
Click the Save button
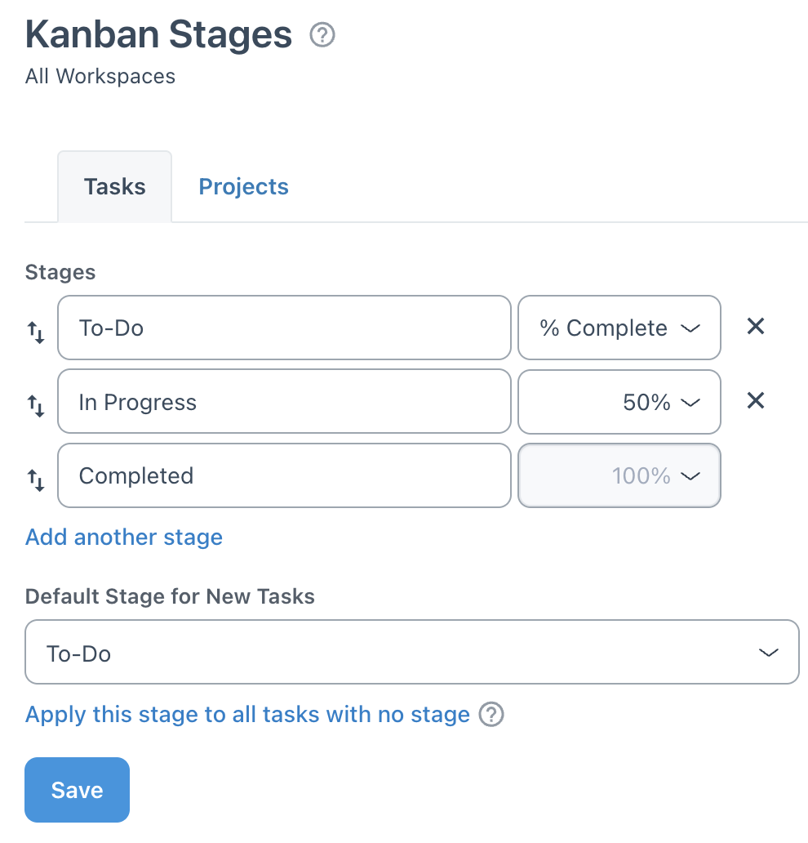(77, 789)
